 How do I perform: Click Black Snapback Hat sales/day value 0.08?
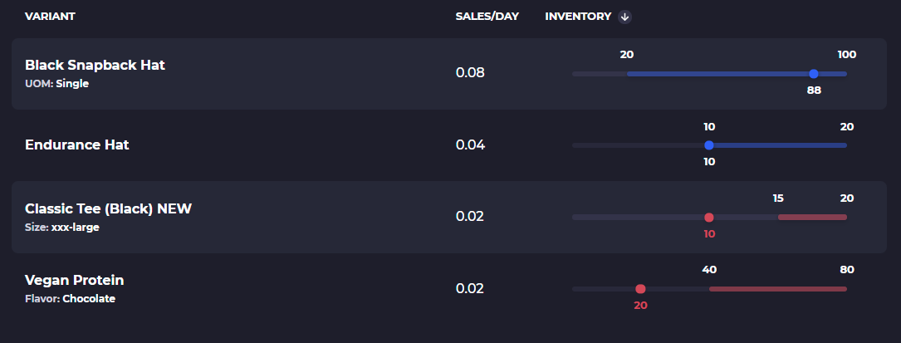[470, 73]
